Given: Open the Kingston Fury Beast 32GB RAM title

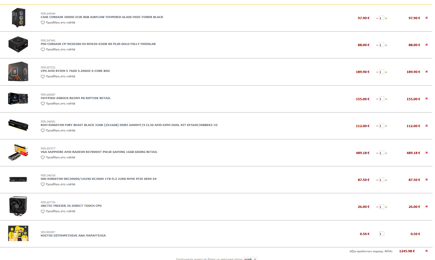Looking at the screenshot, I should [129, 125].
